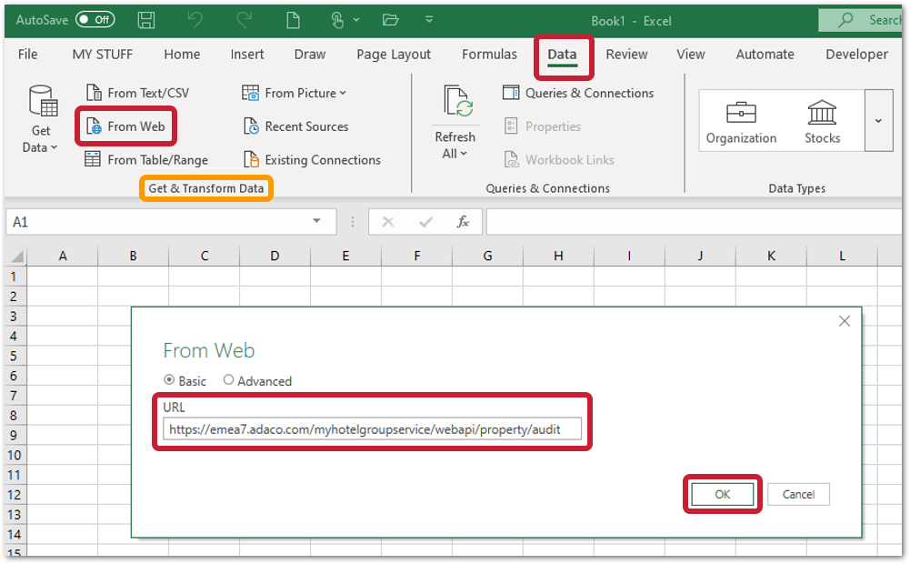This screenshot has height=564, width=910.
Task: Select From Table/Range command
Action: point(146,160)
